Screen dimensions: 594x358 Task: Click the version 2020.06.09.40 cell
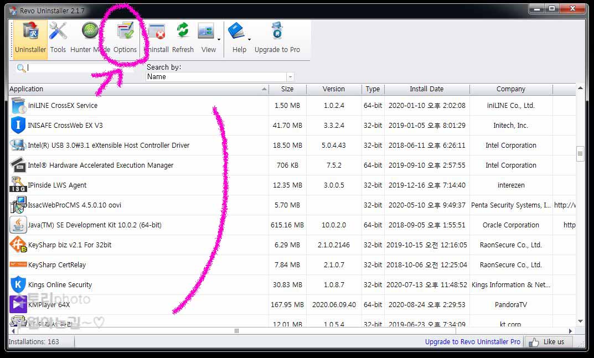click(334, 304)
